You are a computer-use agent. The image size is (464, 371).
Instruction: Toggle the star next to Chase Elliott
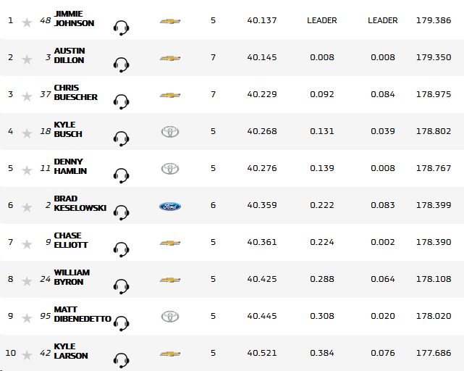pos(27,244)
